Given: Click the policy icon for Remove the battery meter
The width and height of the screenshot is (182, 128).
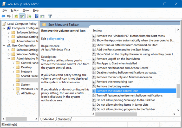Looking at the screenshot, I should pyautogui.click(x=94, y=86).
